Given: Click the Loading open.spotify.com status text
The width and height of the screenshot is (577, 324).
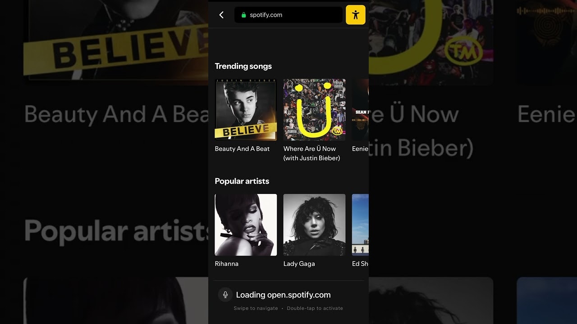Looking at the screenshot, I should coord(284,295).
